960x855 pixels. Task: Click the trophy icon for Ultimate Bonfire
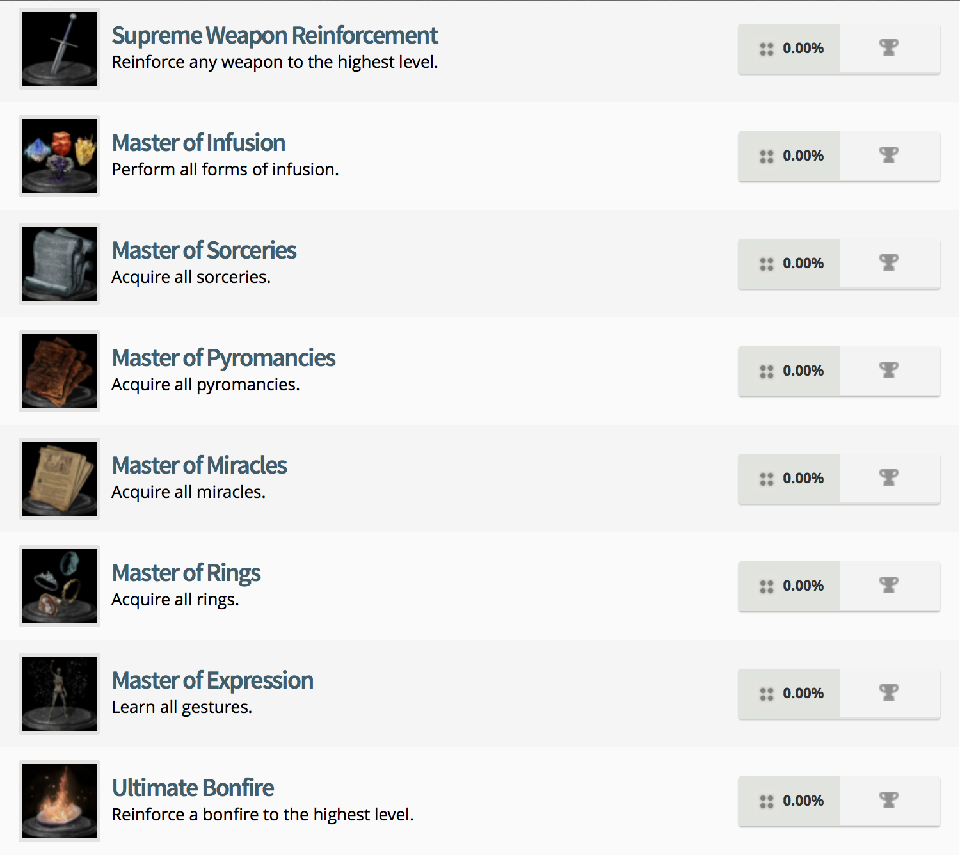tap(888, 800)
